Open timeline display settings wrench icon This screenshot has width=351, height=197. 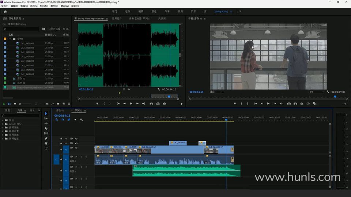[81, 120]
